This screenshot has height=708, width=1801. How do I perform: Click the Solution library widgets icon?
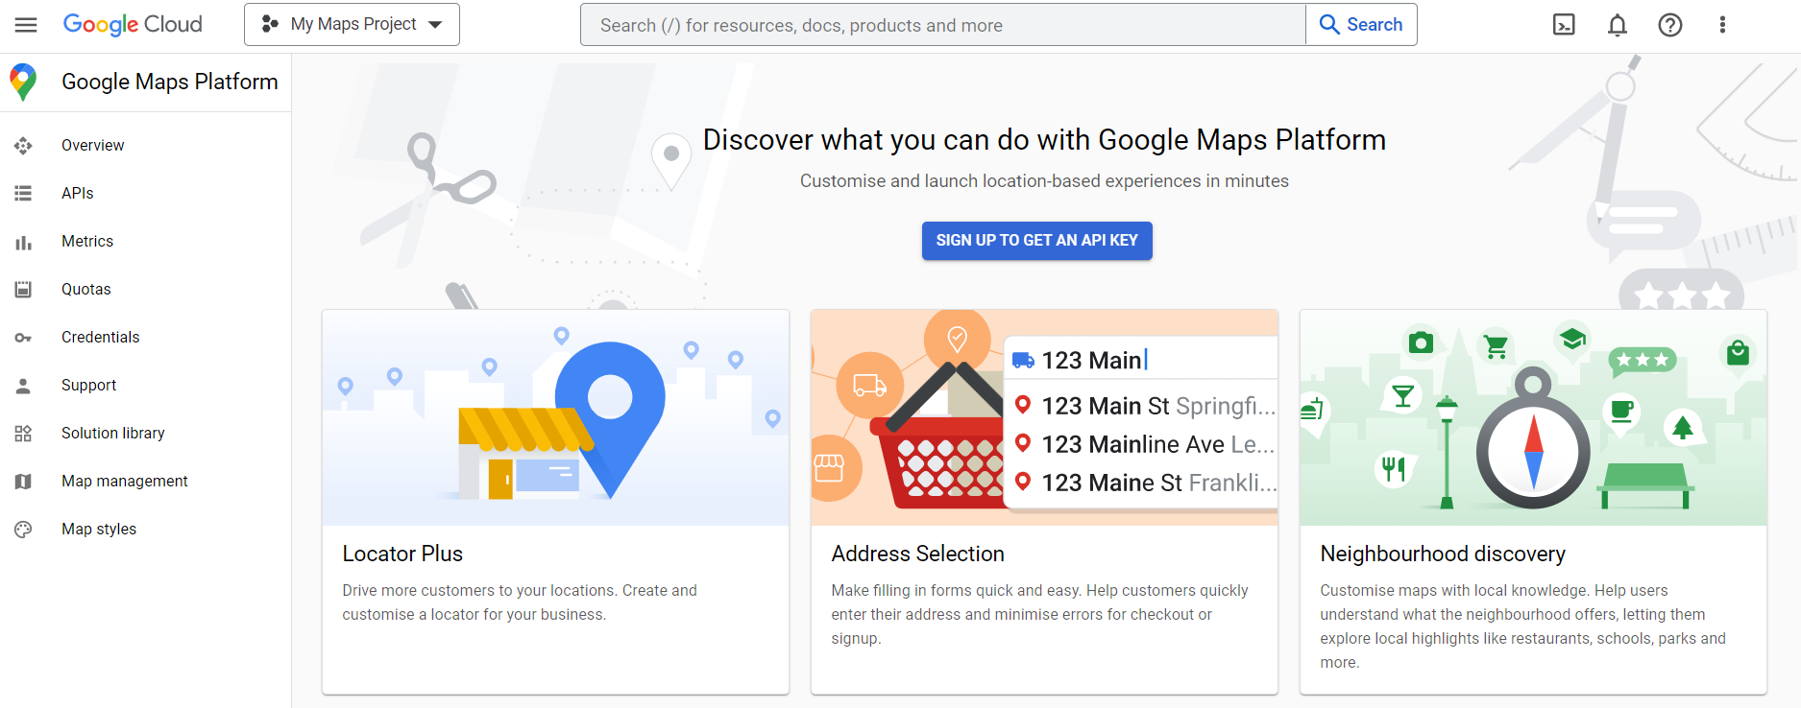click(23, 434)
